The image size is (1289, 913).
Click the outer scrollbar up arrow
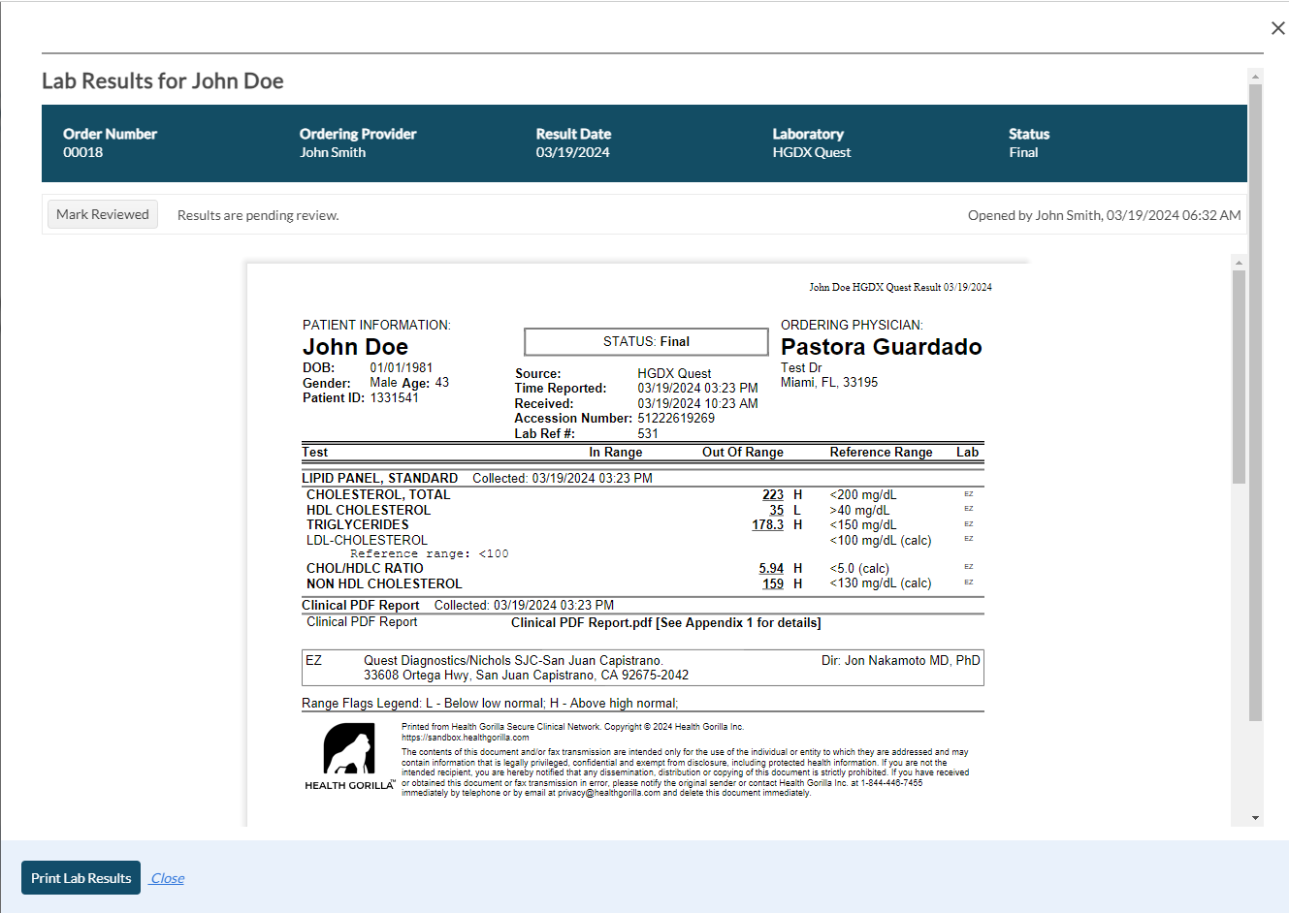point(1255,77)
